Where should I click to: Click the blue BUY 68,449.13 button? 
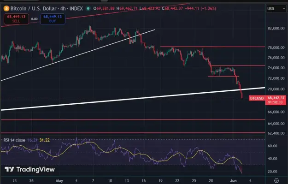[x=53, y=19]
